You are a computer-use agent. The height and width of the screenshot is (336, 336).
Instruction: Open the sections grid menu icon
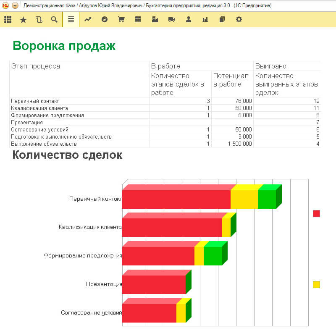(8, 19)
